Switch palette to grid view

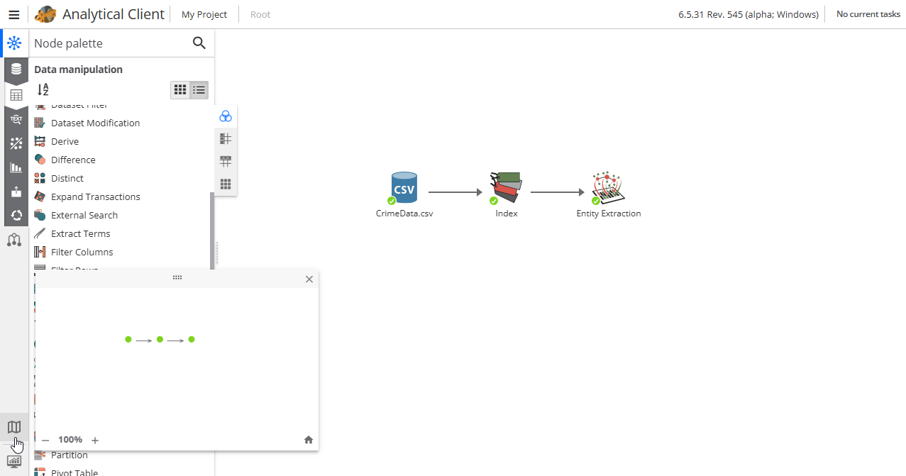point(180,90)
